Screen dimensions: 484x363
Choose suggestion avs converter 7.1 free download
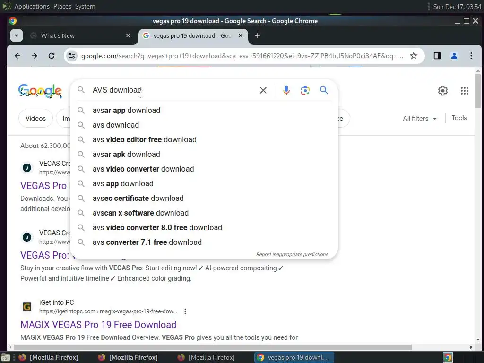coord(204,242)
